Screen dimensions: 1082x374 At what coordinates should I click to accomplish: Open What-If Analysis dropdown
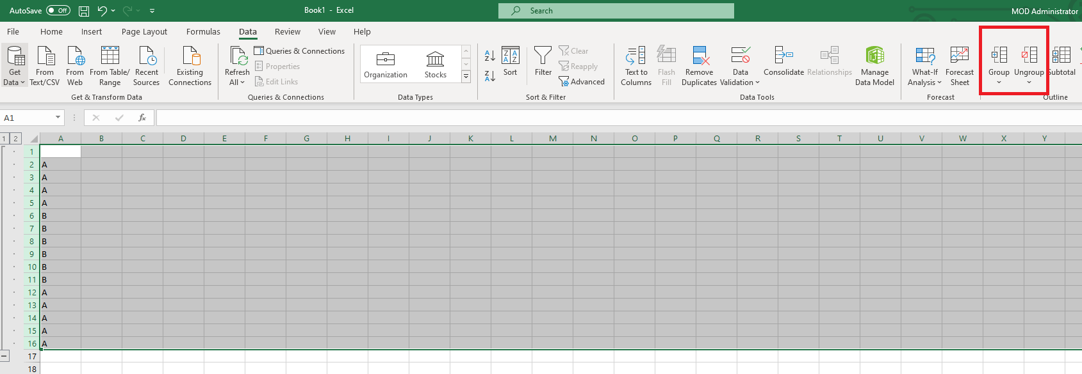925,65
